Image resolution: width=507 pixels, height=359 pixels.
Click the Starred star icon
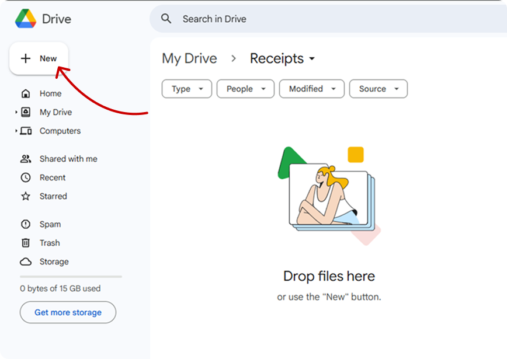(26, 196)
